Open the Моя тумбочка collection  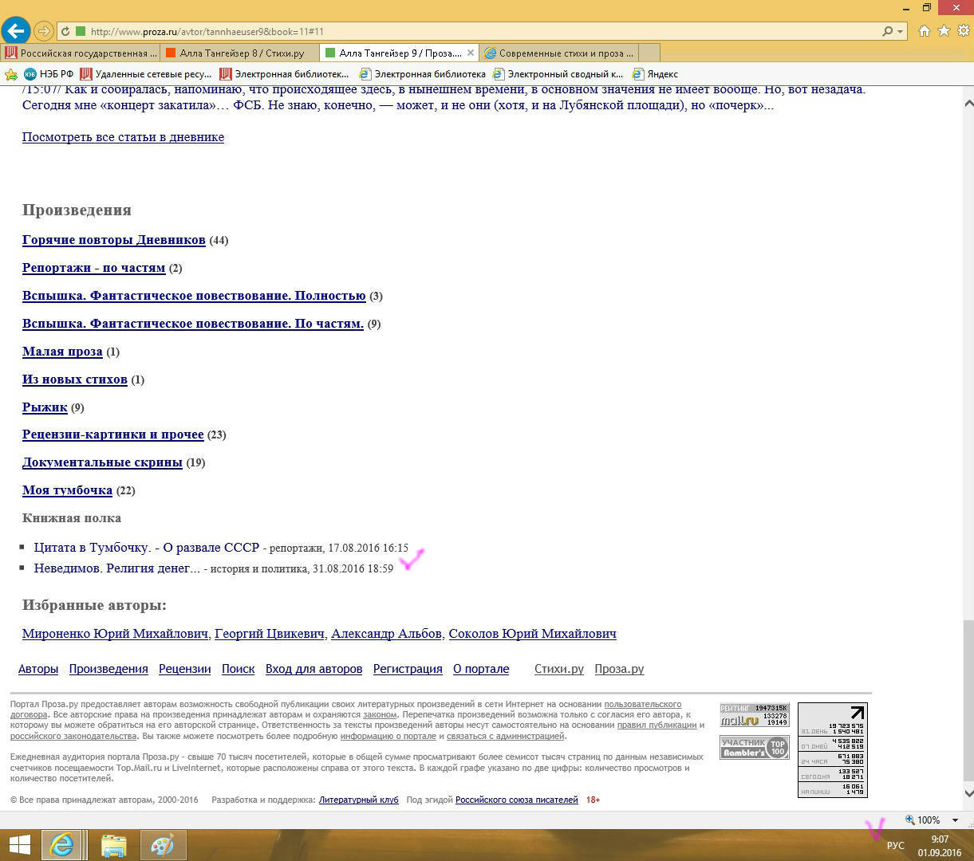[x=67, y=490]
